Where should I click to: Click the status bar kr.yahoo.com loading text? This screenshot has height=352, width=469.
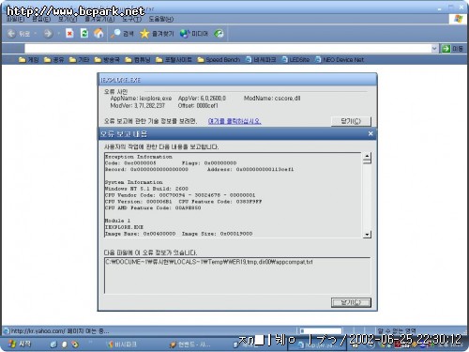[60, 331]
